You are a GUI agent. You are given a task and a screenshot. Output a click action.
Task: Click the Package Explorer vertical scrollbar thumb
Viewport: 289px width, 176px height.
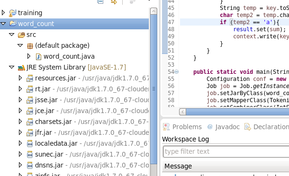(154, 89)
